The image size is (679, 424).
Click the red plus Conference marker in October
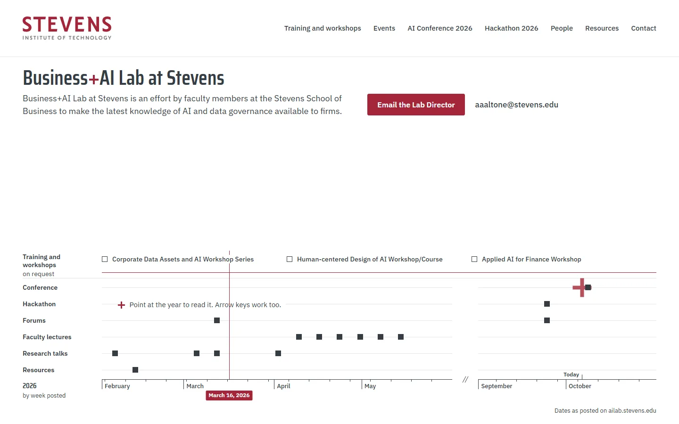coord(581,287)
